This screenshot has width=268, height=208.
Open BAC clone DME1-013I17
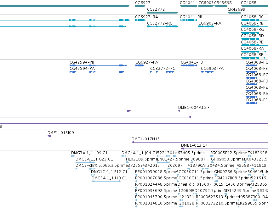point(194,145)
